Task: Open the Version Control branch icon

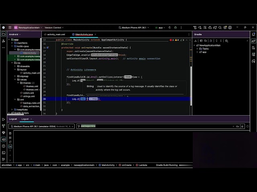Action: (x=4, y=159)
